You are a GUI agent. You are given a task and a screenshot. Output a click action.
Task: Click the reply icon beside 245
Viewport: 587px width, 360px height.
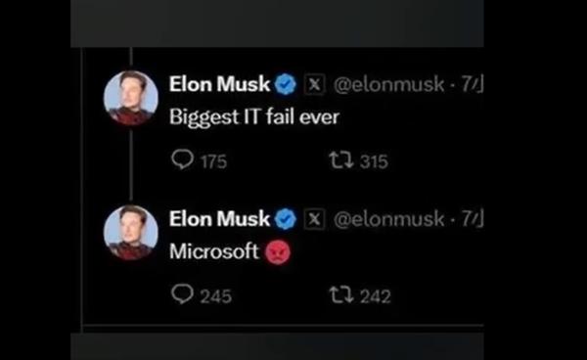[x=182, y=294]
